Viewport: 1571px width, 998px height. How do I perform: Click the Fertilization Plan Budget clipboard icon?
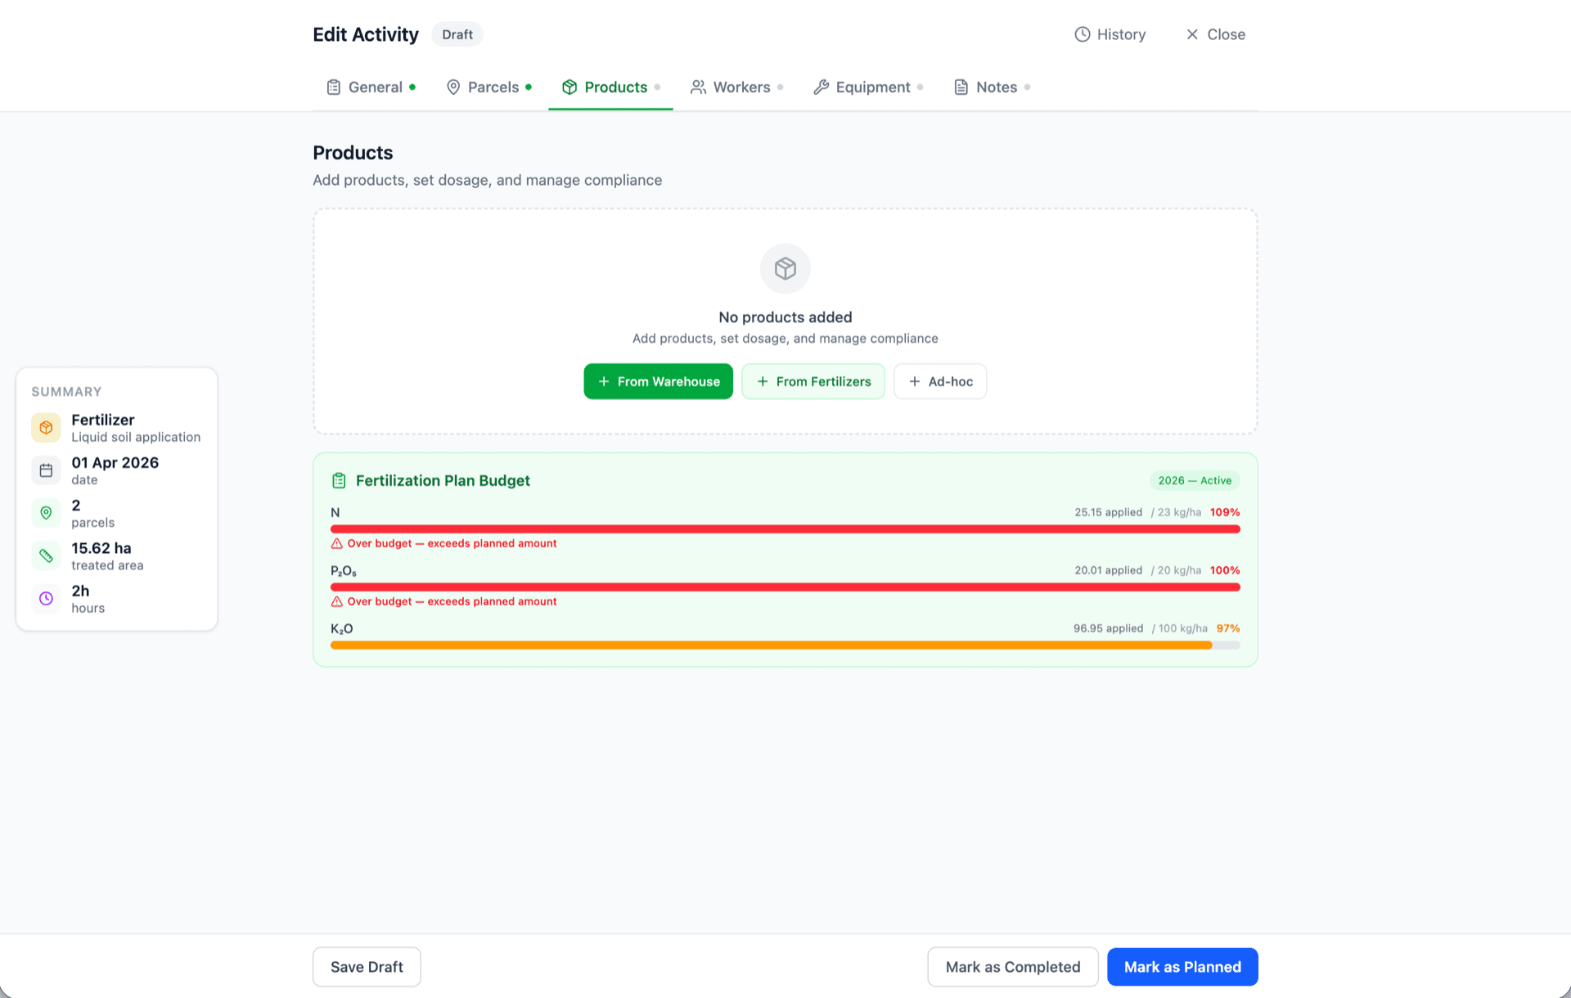(x=339, y=481)
